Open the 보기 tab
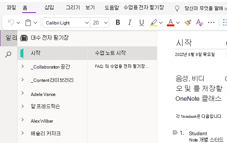Image resolution: width=227 pixels, height=143 pixels. coord(90,7)
